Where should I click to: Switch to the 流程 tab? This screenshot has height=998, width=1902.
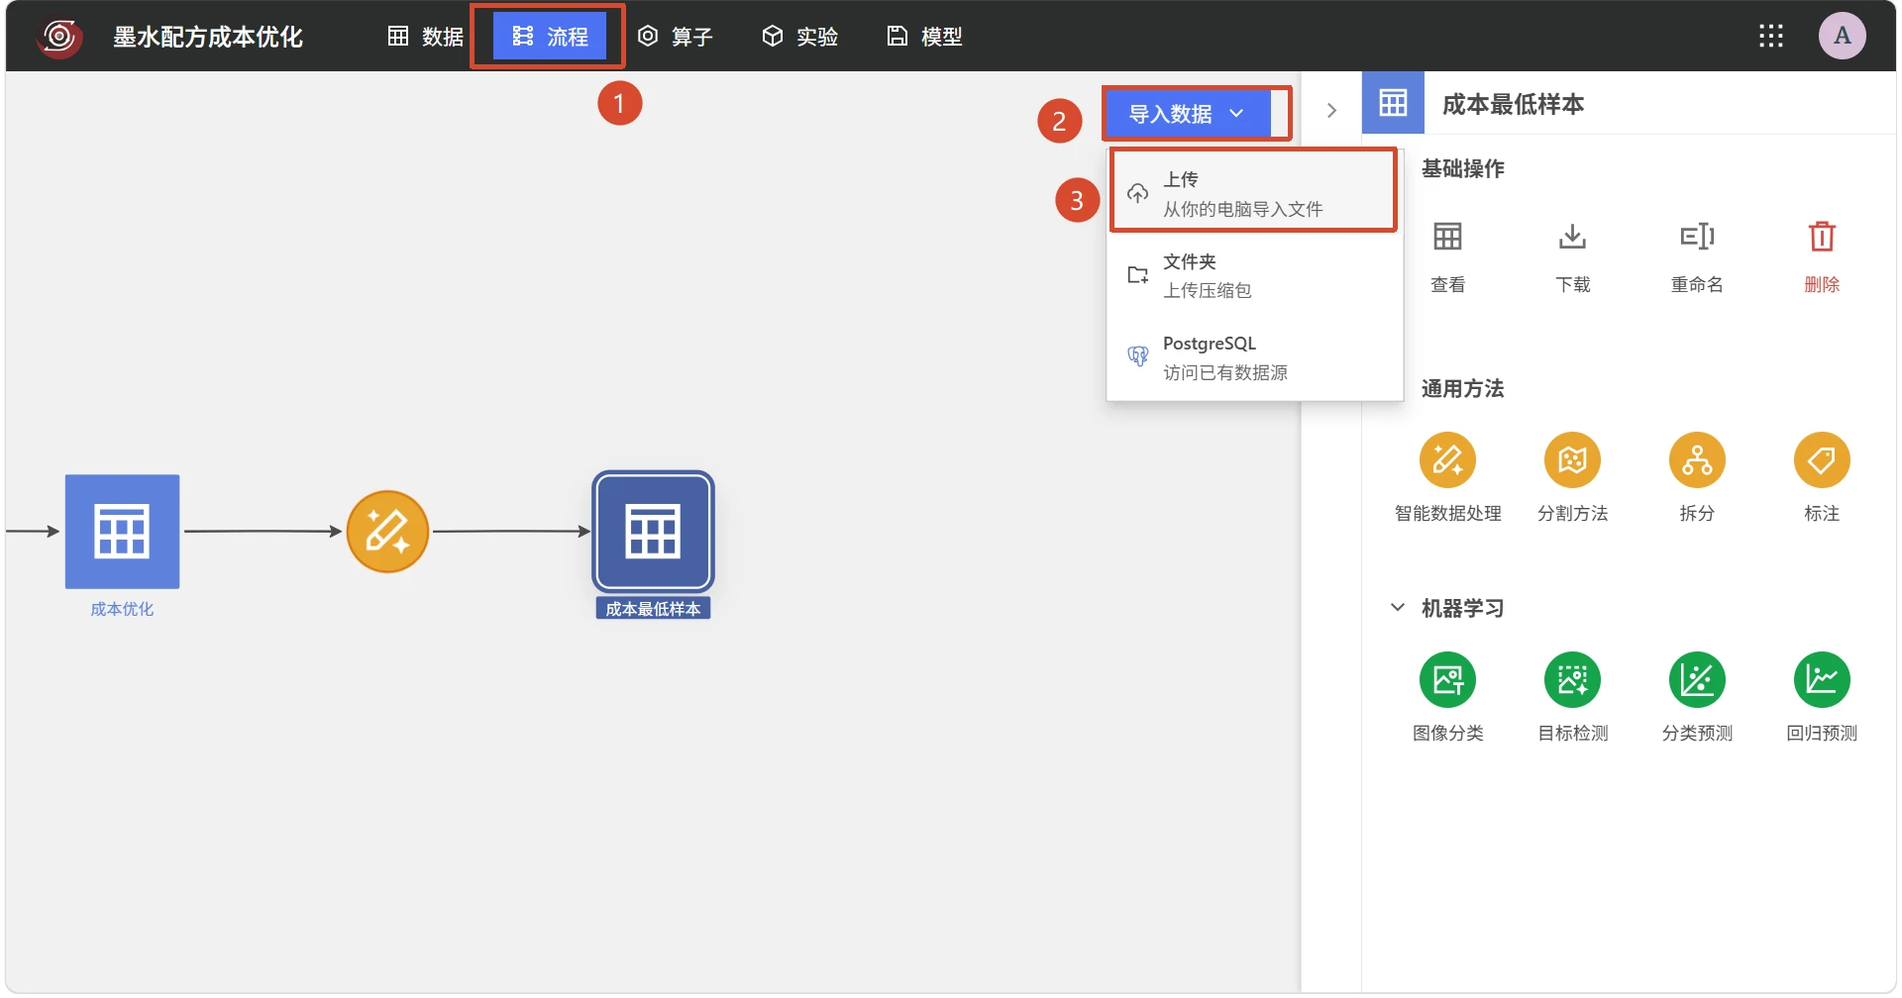click(550, 37)
